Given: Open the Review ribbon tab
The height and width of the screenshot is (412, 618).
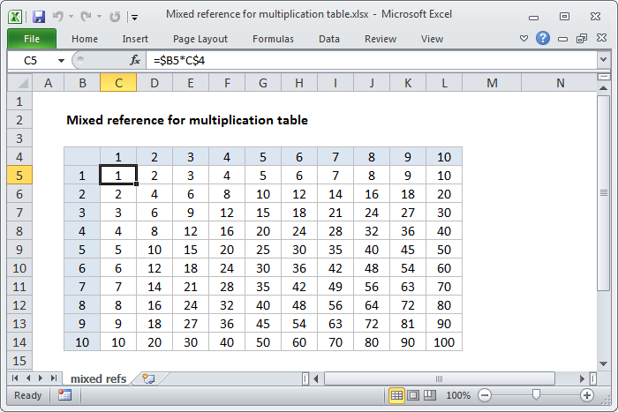Looking at the screenshot, I should pyautogui.click(x=381, y=39).
